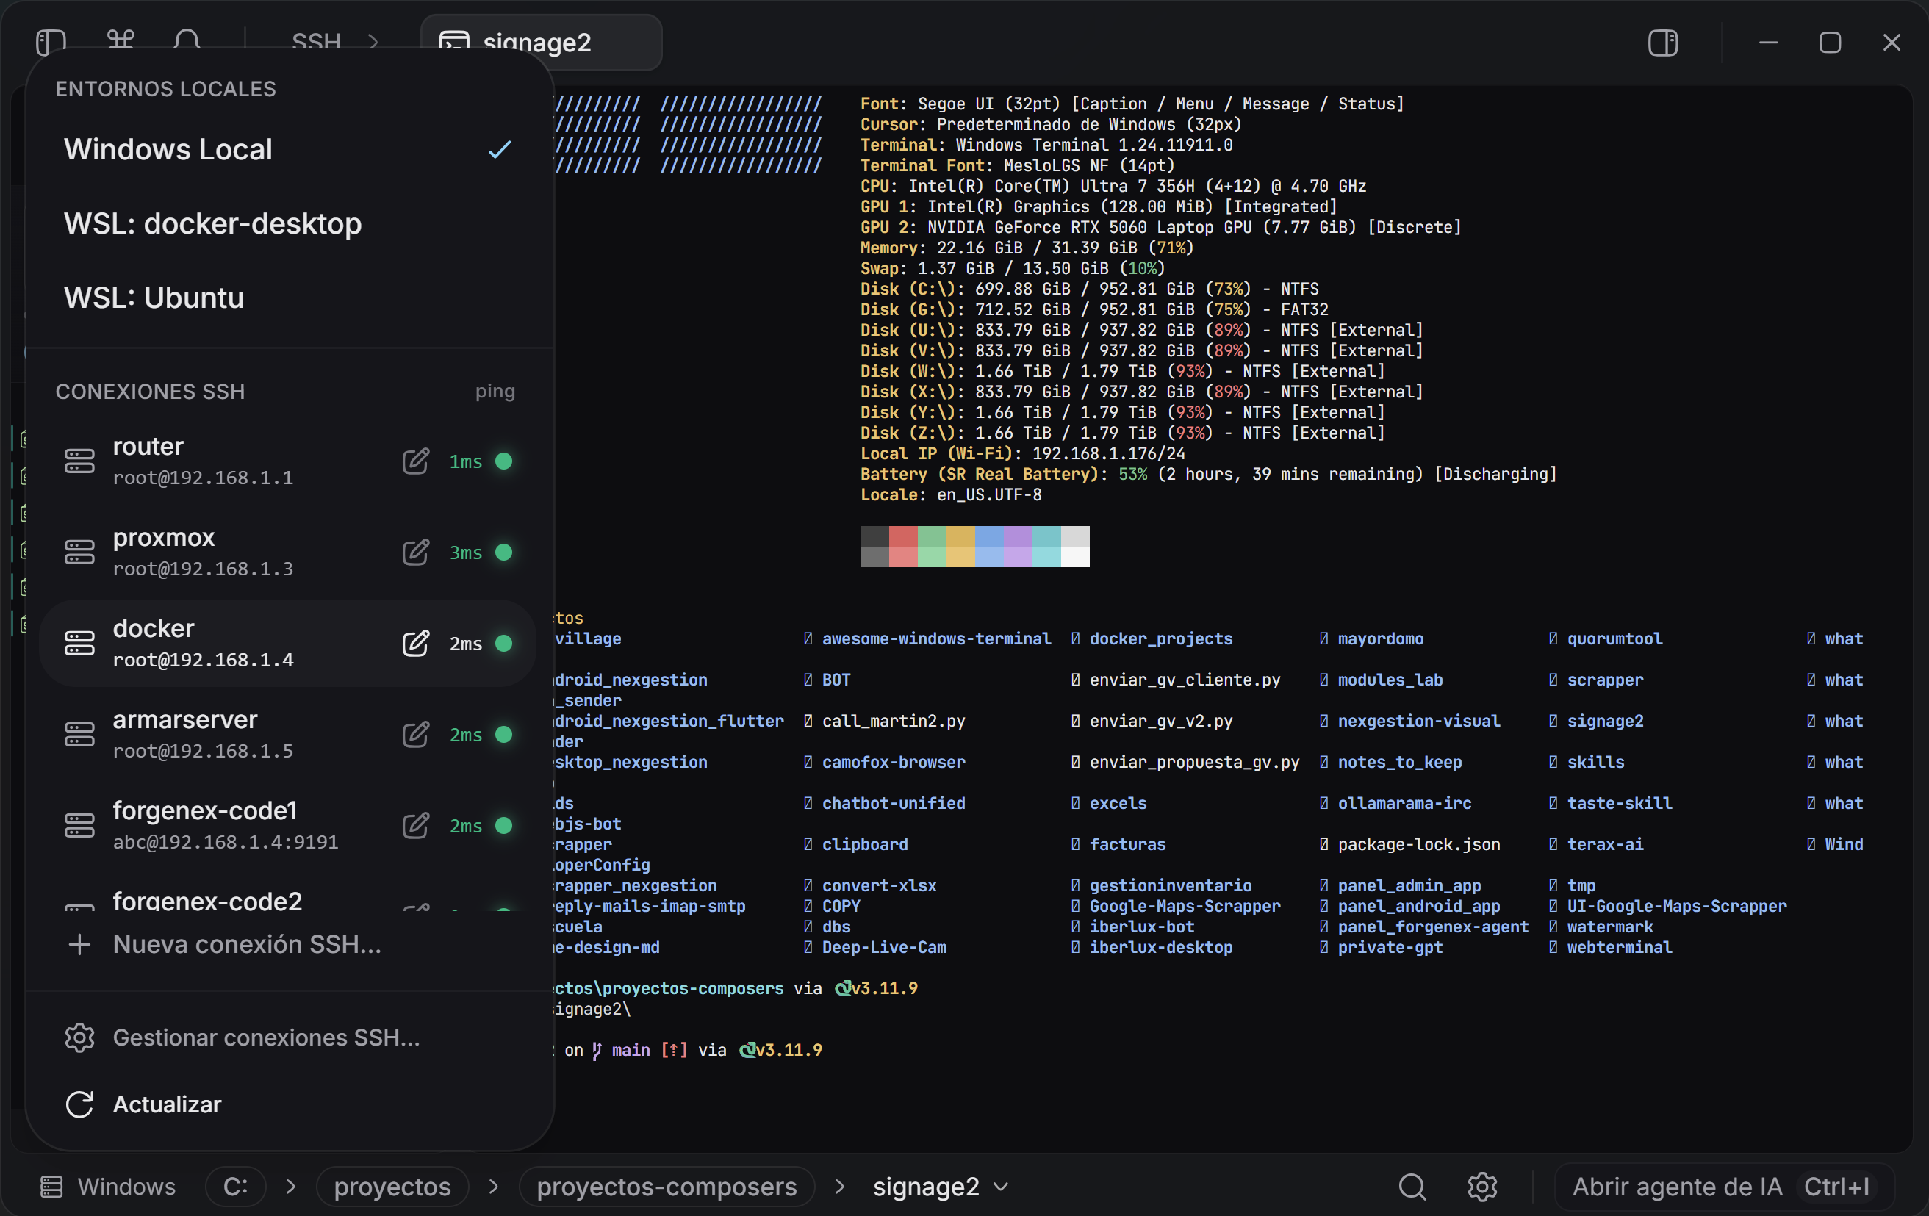Expand the chevron after SSH in top bar
The height and width of the screenshot is (1216, 1929).
coord(373,42)
